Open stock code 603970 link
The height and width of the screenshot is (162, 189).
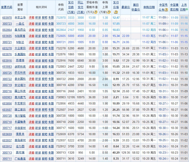(x=7, y=18)
